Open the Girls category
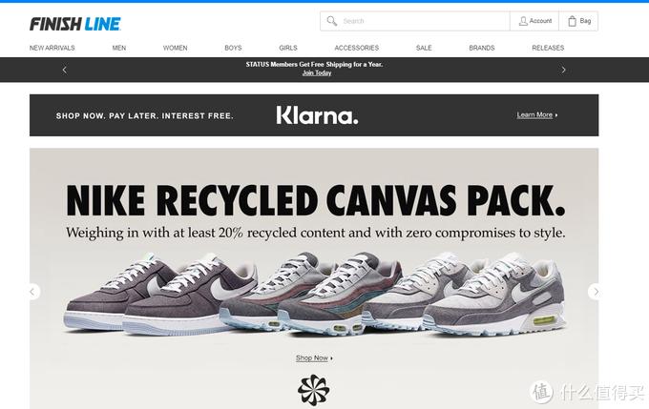The image size is (649, 409). (x=288, y=48)
